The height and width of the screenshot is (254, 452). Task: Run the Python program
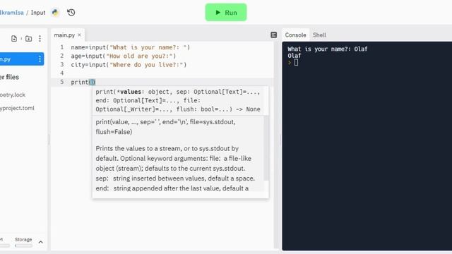226,13
